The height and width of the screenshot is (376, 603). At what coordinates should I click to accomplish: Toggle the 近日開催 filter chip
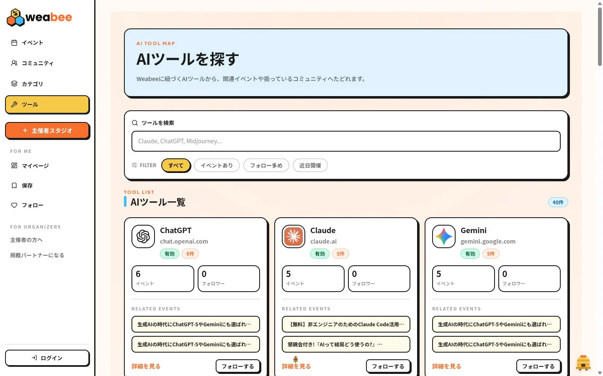tap(310, 165)
